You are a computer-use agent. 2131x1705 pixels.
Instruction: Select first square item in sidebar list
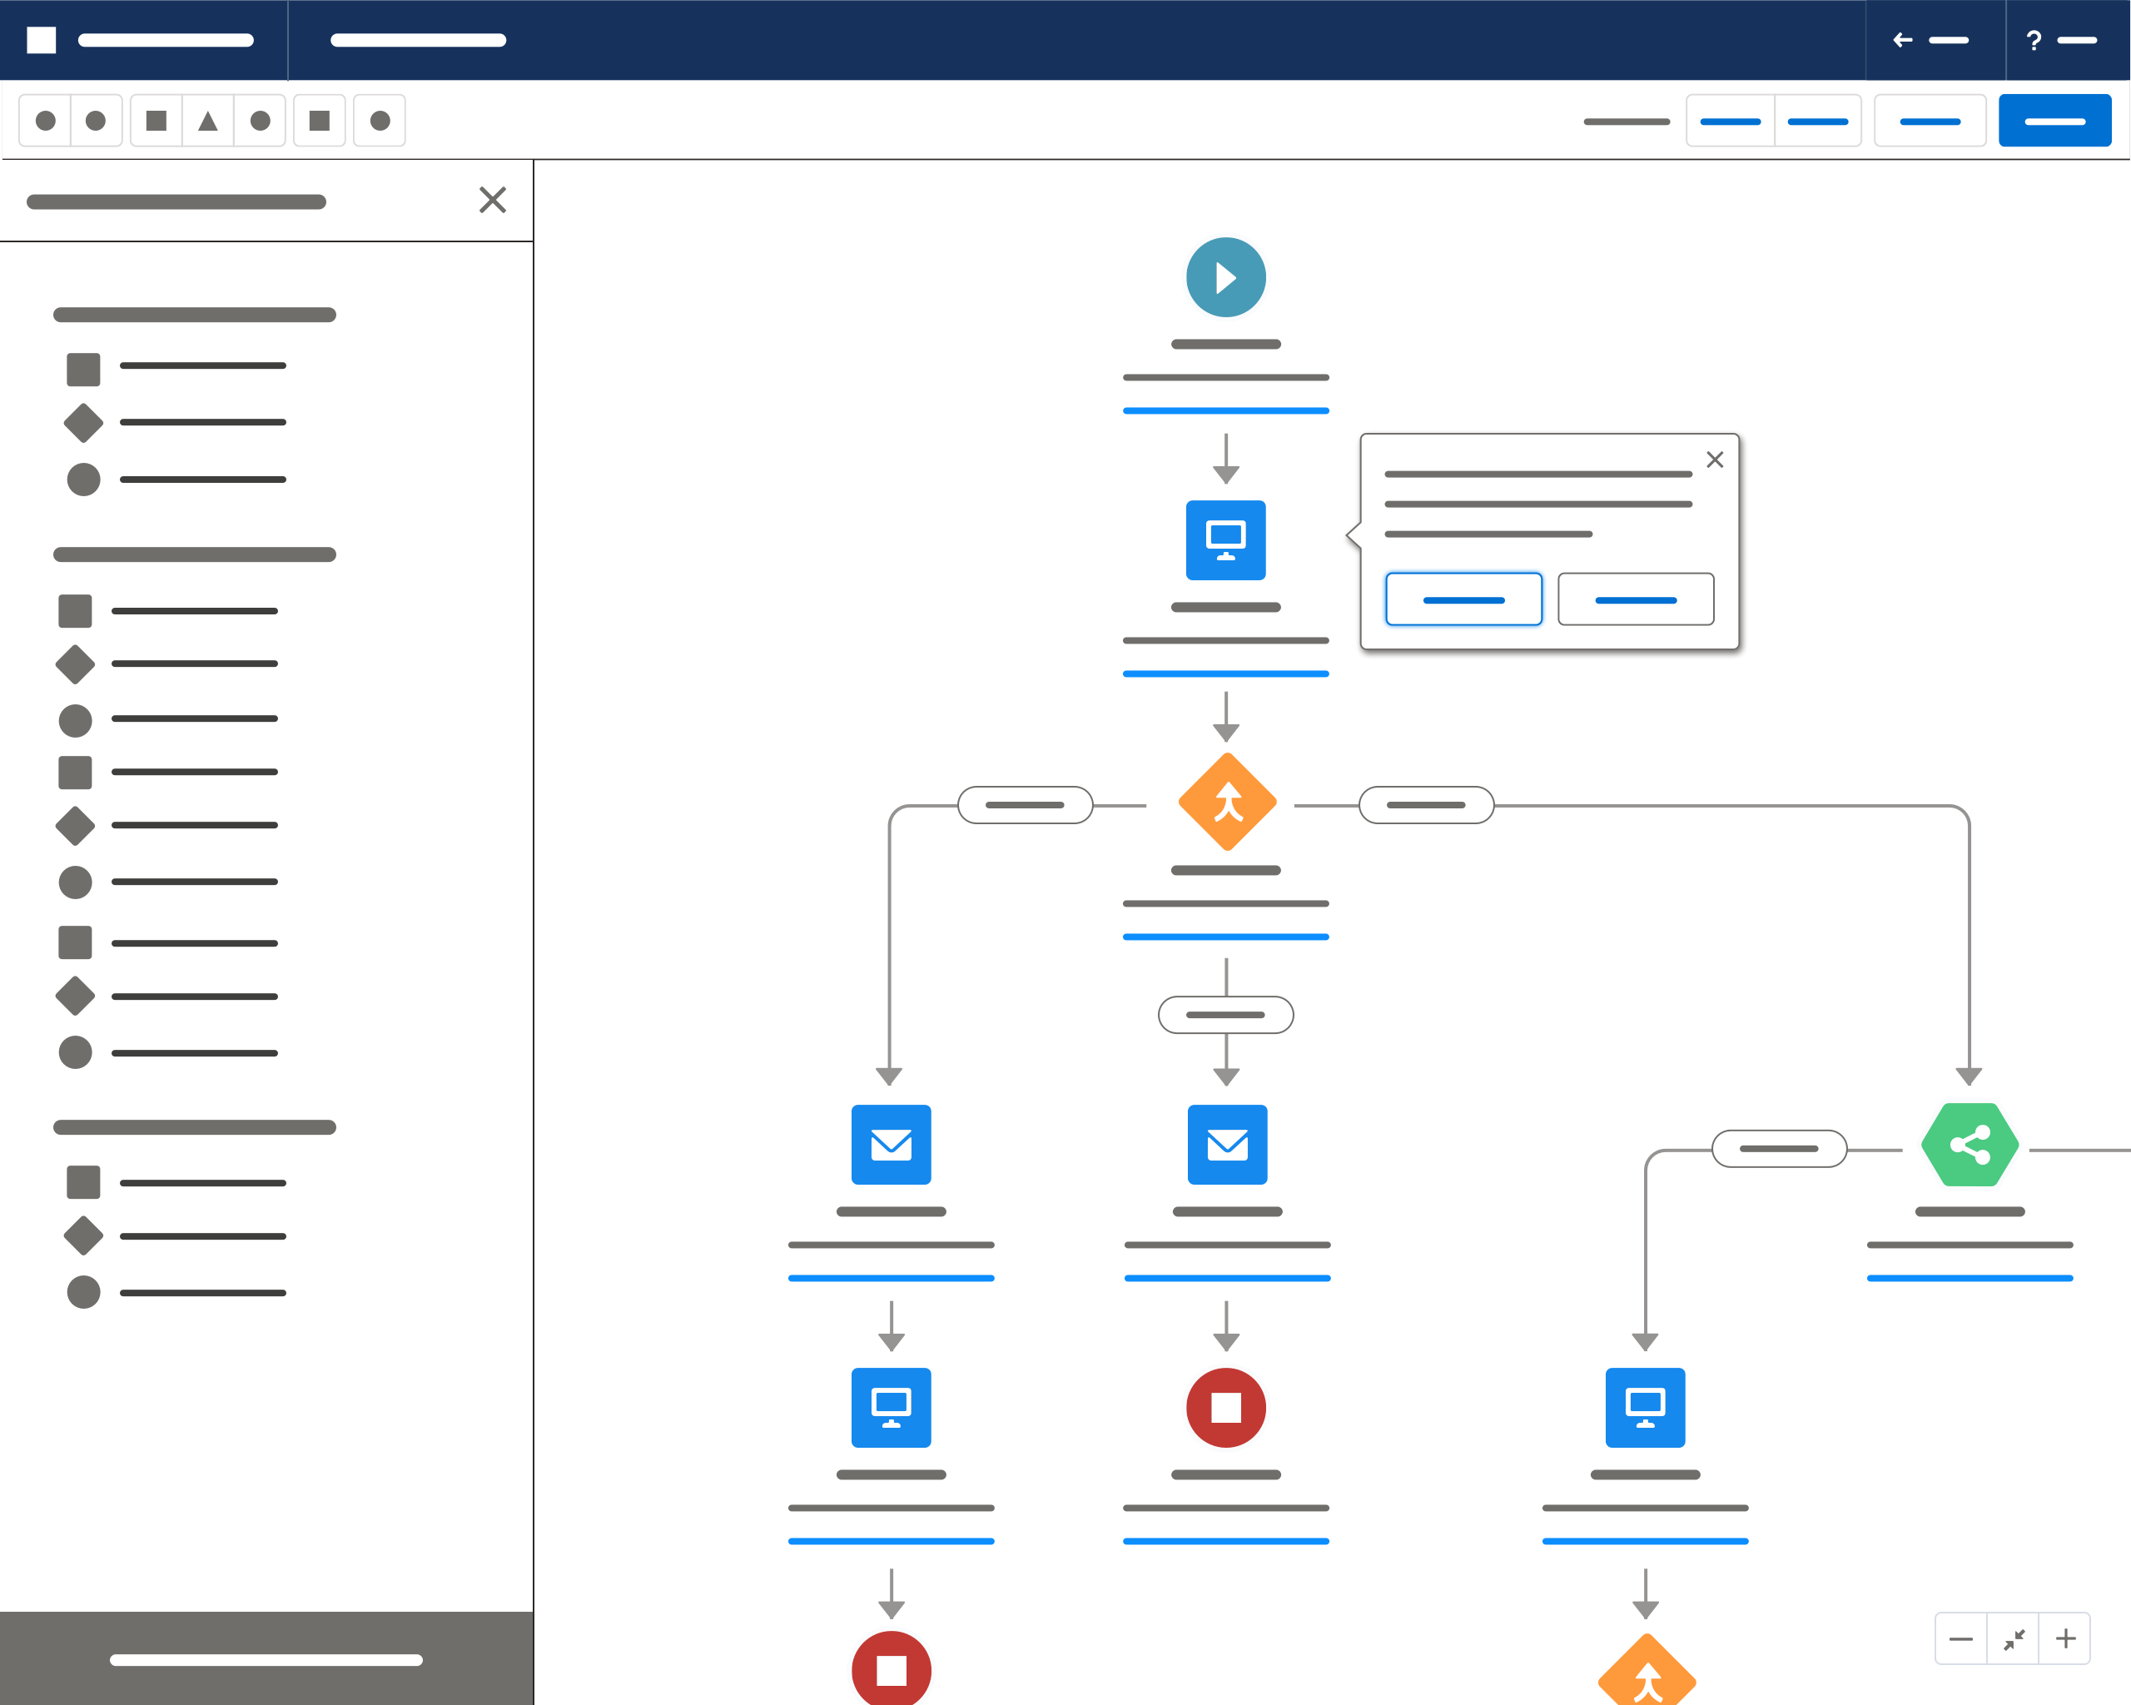[83, 369]
